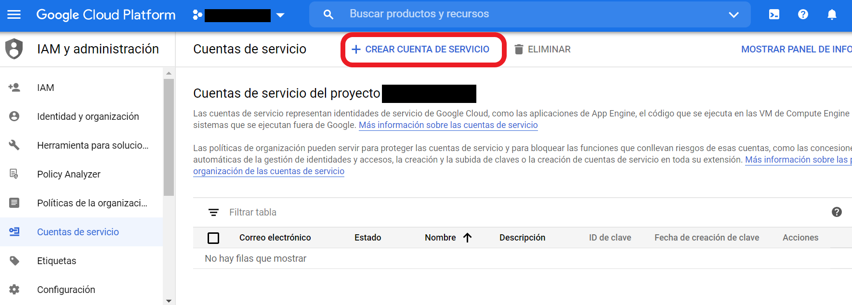852x305 pixels.
Task: Focus the Buscar productos y recursos field
Action: click(x=530, y=14)
